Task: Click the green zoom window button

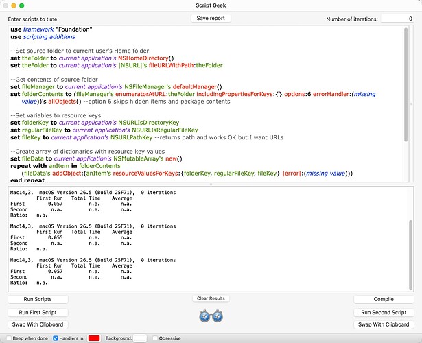Action: 22,5
